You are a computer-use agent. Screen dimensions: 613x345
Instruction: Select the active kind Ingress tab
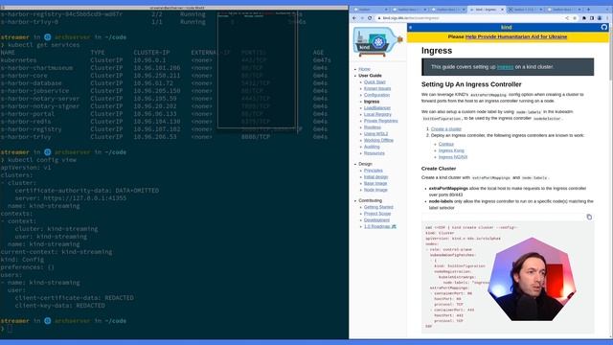[487, 10]
